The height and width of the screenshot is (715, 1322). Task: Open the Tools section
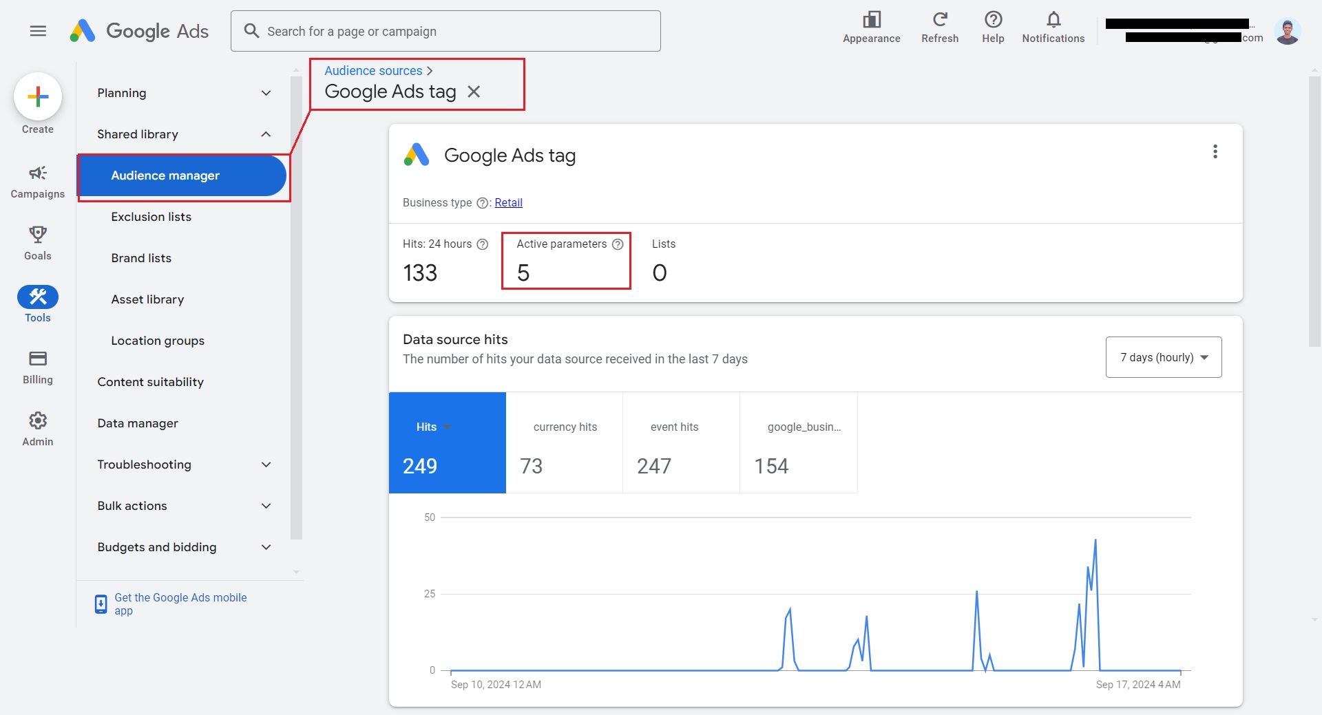click(x=38, y=305)
